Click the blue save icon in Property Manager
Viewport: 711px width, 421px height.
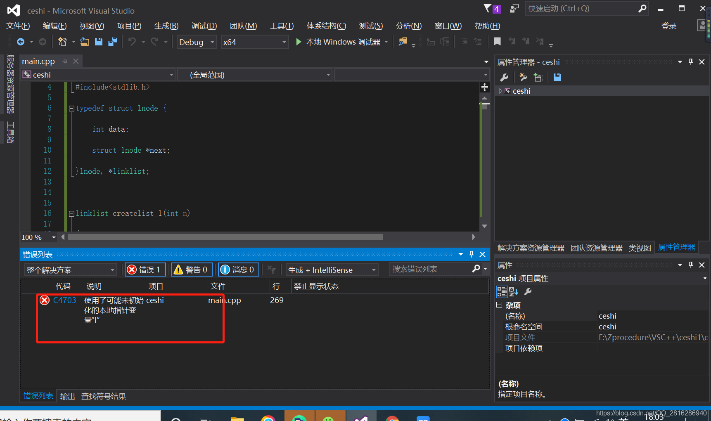click(x=557, y=77)
